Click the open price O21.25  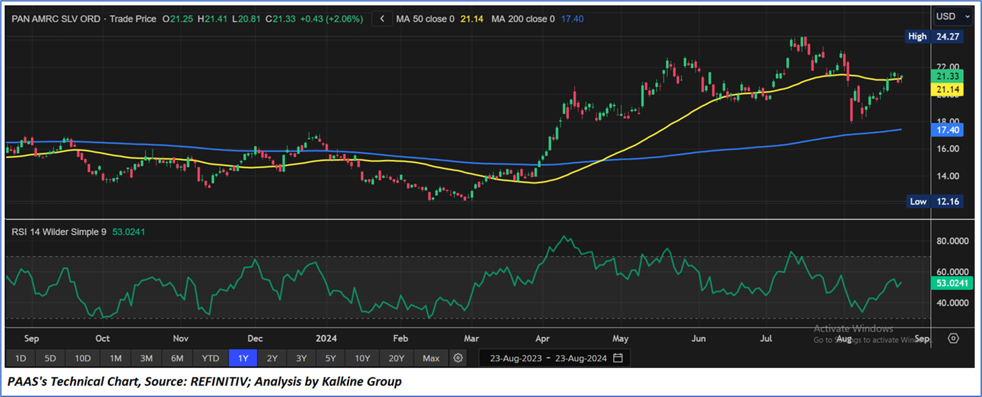coord(178,19)
